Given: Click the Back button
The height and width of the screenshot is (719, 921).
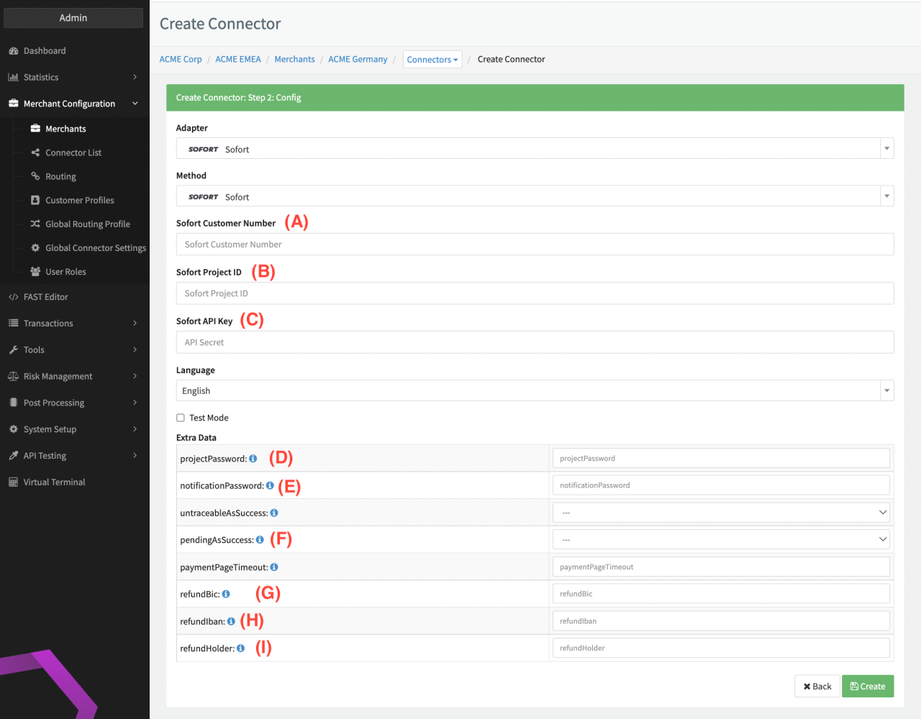Looking at the screenshot, I should pos(817,687).
